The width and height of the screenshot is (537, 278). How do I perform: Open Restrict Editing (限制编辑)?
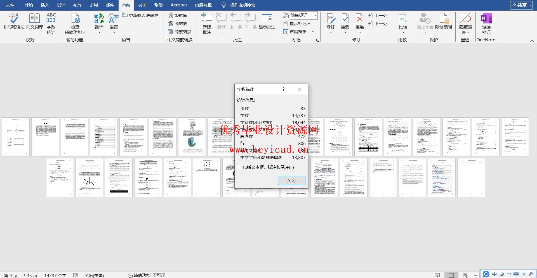[x=444, y=21]
